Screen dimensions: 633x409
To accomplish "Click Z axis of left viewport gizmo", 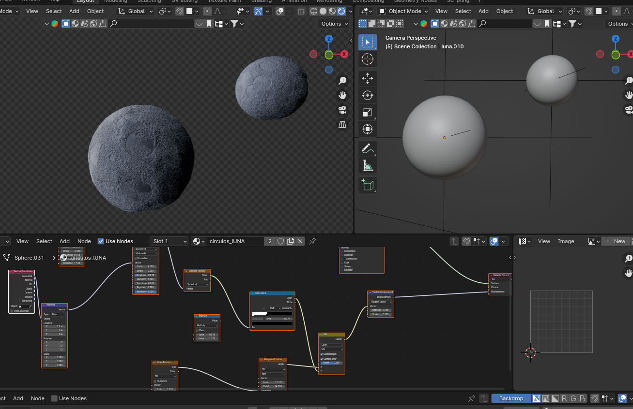I will [329, 39].
